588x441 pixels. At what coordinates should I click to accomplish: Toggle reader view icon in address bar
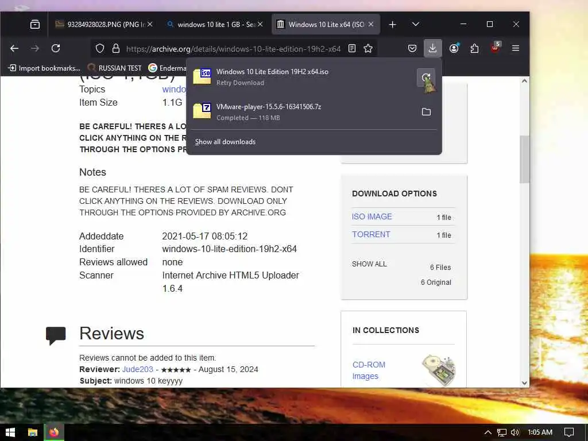[x=352, y=48]
